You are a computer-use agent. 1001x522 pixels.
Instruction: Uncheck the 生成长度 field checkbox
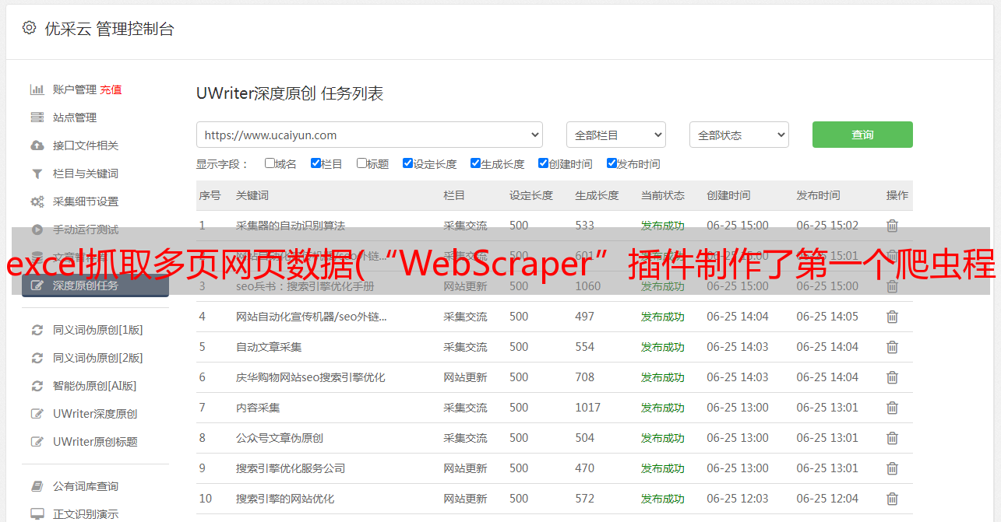[x=475, y=163]
